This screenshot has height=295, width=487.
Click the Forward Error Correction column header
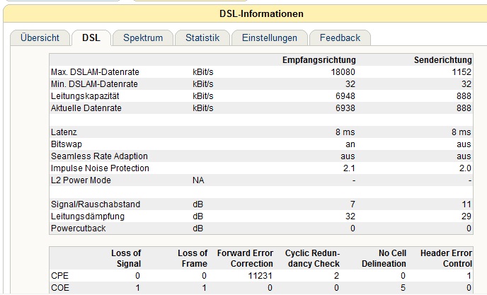tap(246, 258)
